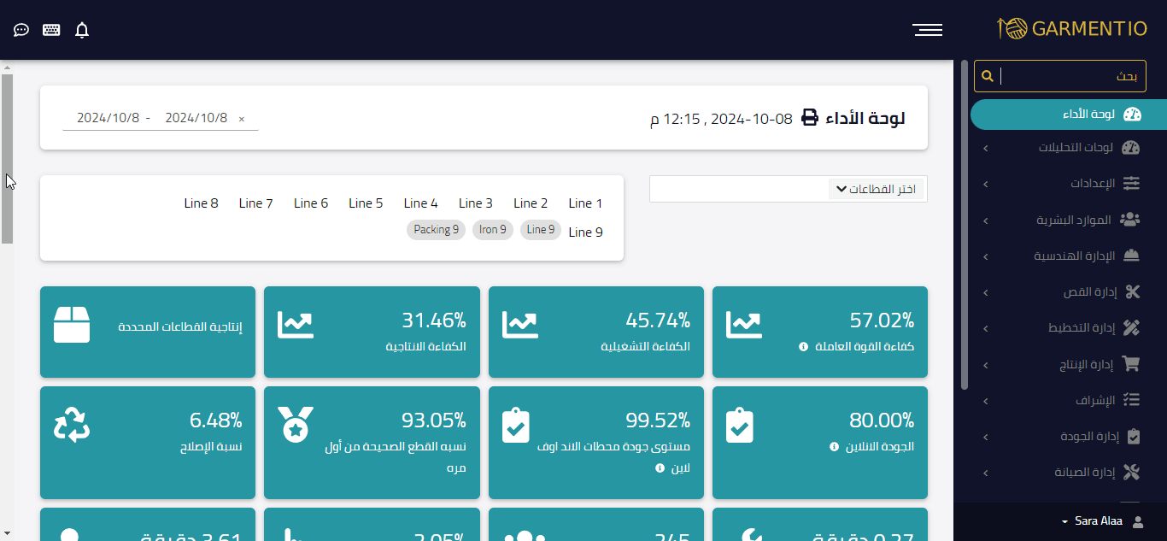Click the بحث search input field
The height and width of the screenshot is (541, 1167).
pyautogui.click(x=1073, y=76)
